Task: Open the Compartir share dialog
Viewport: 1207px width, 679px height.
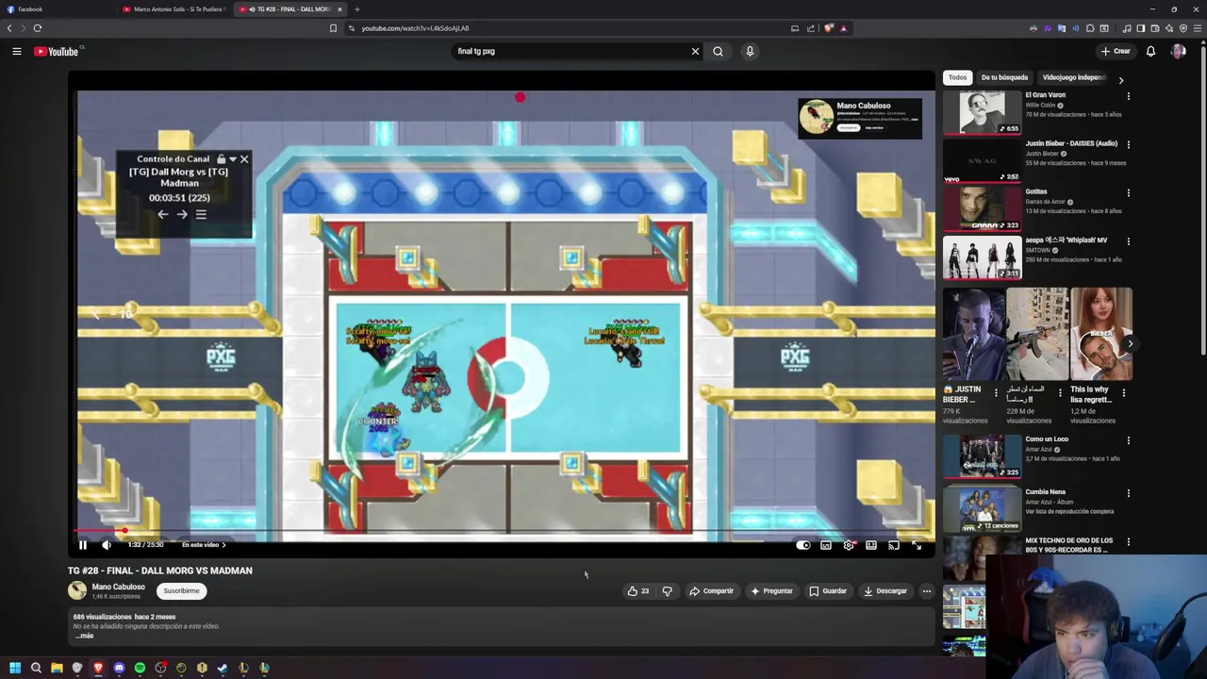Action: [711, 591]
